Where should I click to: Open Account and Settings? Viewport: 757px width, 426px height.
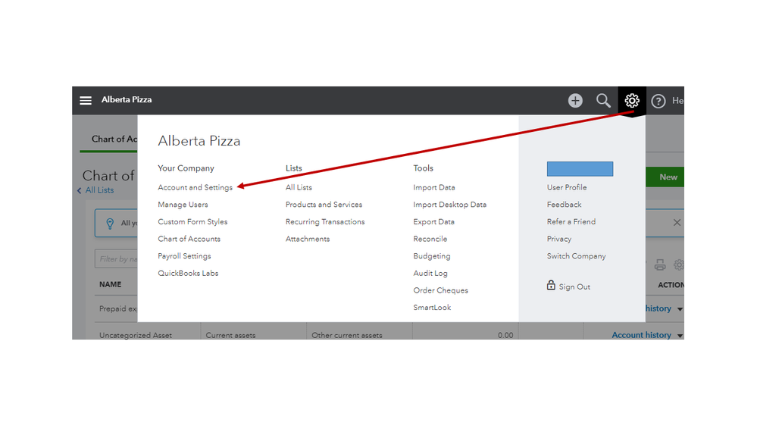(x=195, y=187)
